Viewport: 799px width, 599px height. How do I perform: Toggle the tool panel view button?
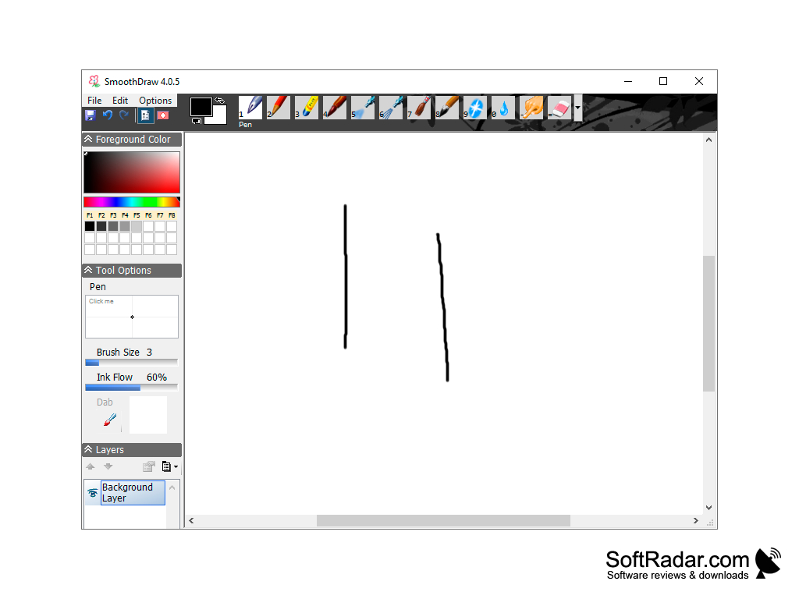(146, 115)
